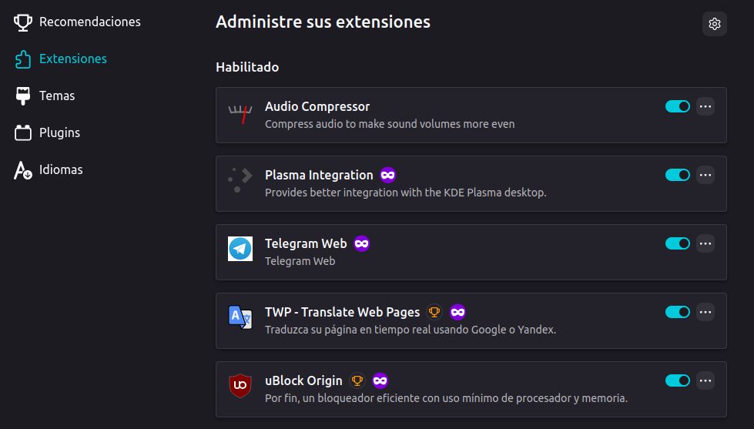Disable the Audio Compressor extension toggle

678,106
